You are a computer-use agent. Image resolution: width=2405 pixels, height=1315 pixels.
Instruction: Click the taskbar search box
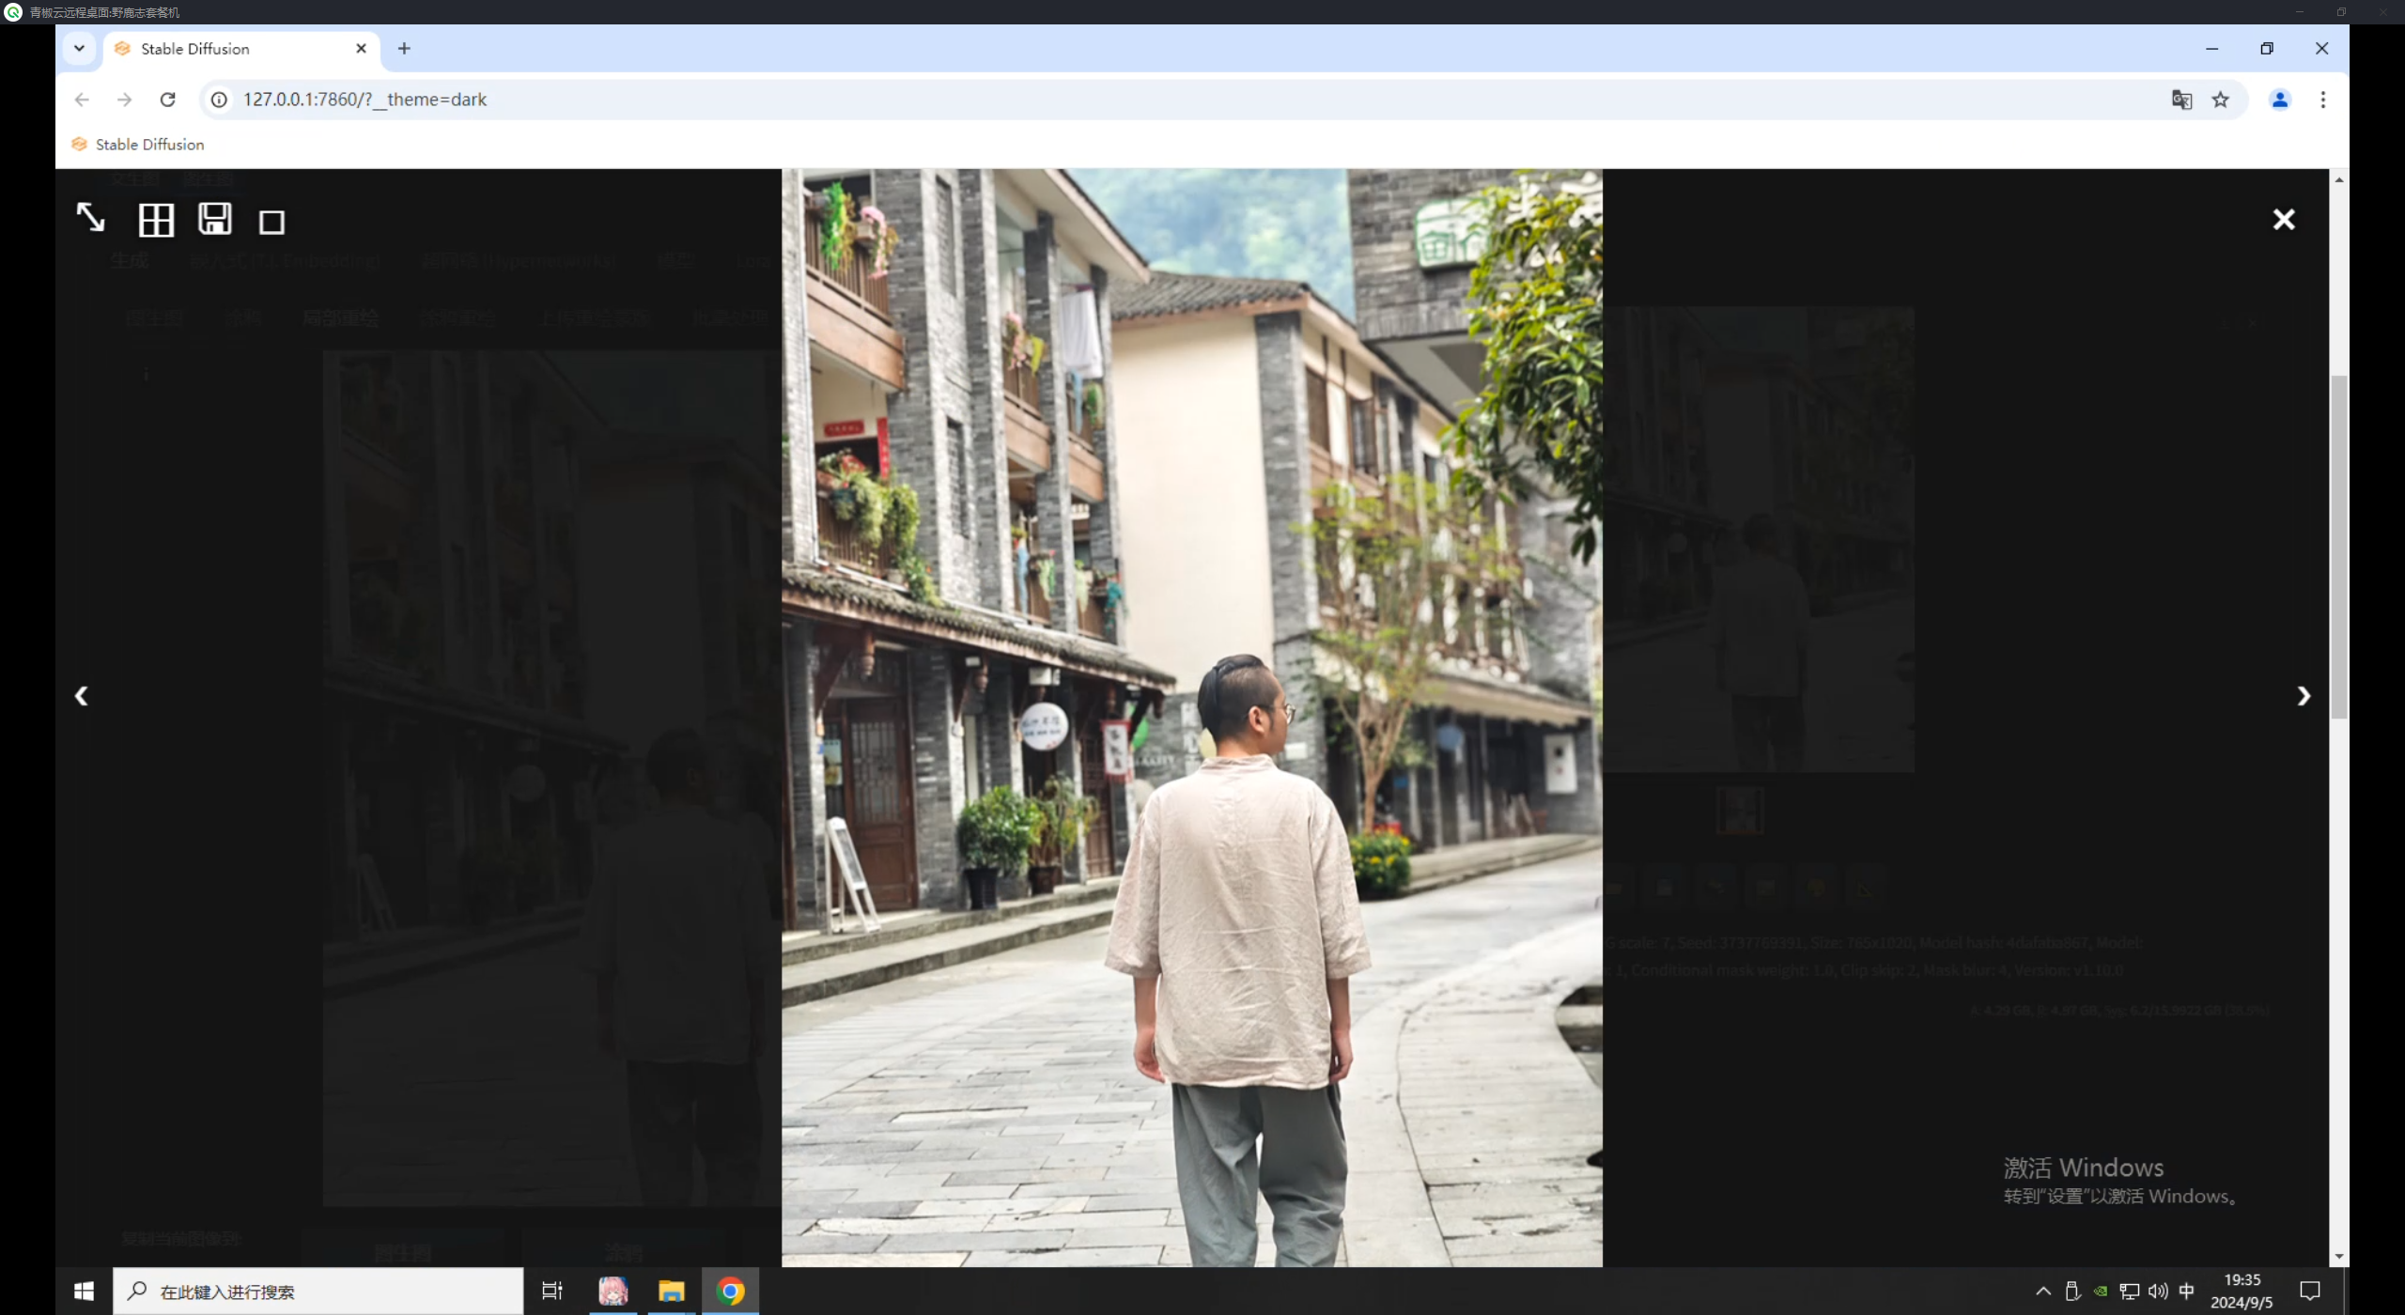[318, 1292]
